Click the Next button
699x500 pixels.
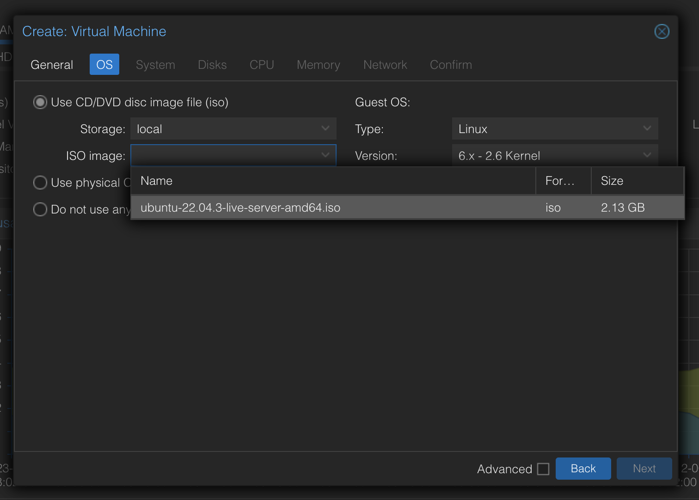tap(644, 469)
